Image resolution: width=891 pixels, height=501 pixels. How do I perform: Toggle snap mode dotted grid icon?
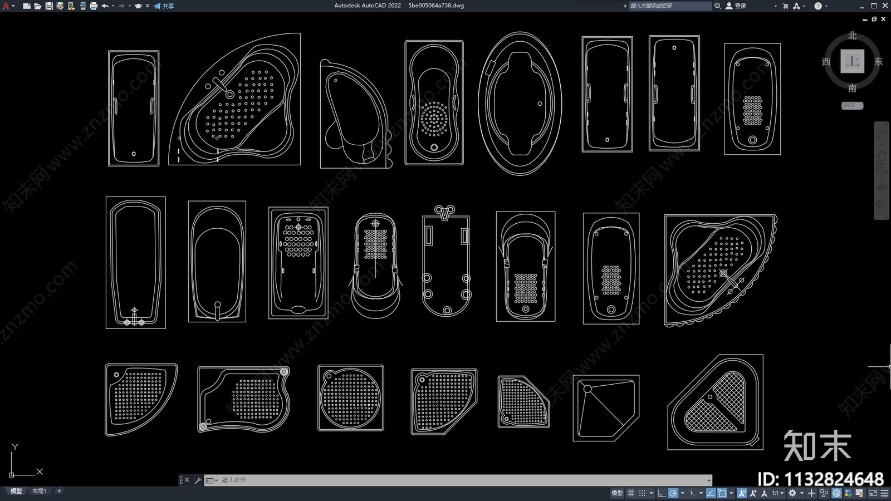pyautogui.click(x=642, y=493)
